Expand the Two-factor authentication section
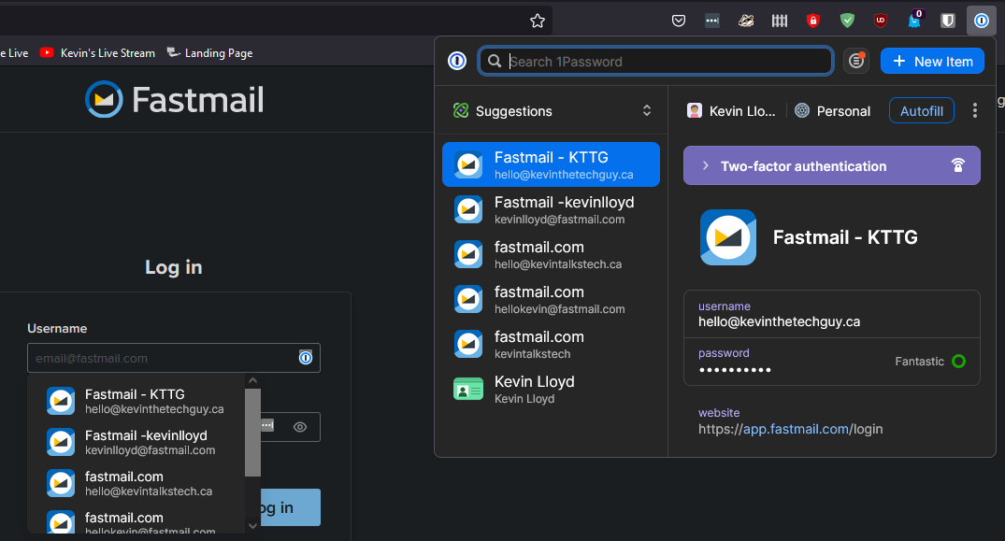The width and height of the screenshot is (1005, 541). click(x=831, y=165)
